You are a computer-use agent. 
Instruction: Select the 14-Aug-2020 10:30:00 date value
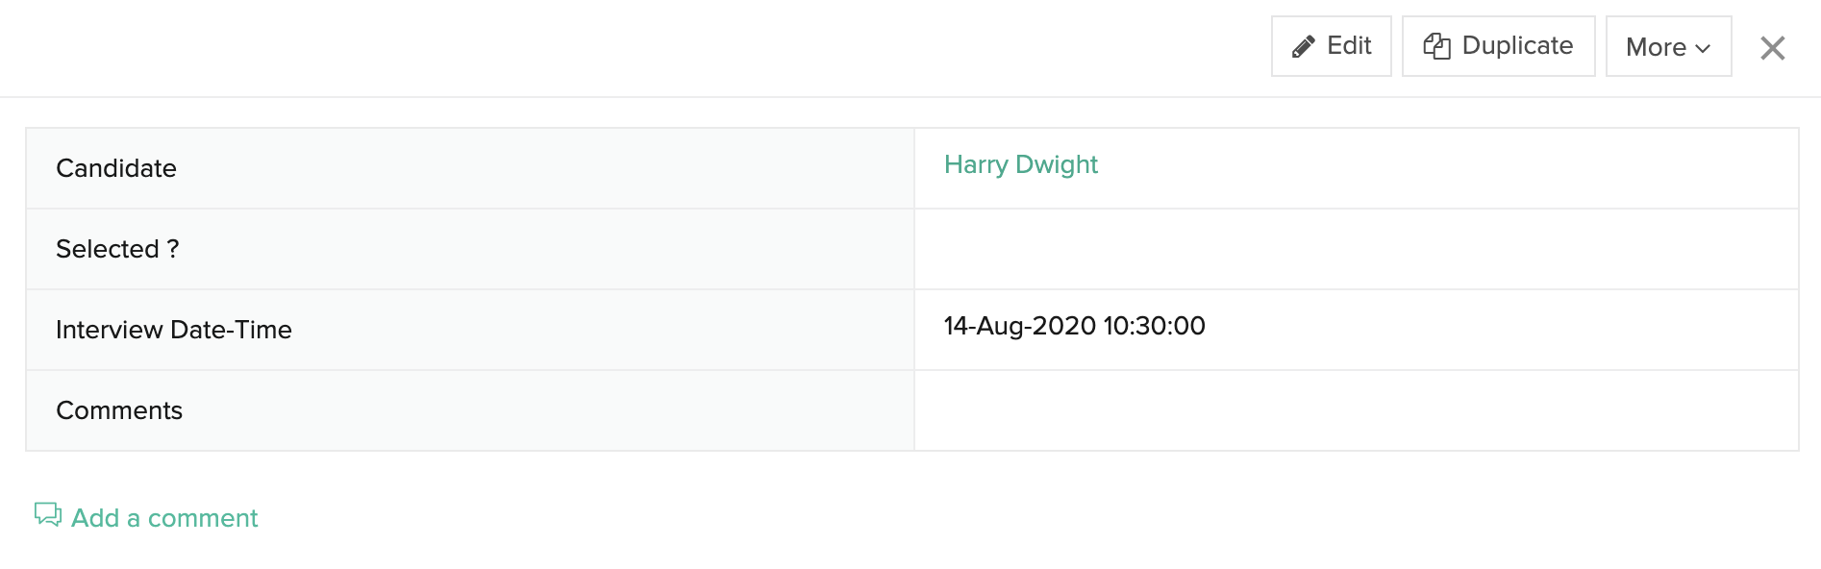click(1074, 326)
